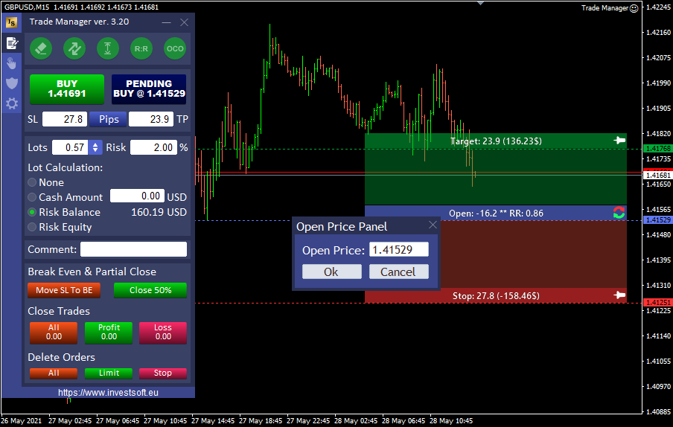Click the eraser icon in Trade Manager
Image resolution: width=673 pixels, height=427 pixels.
click(40, 48)
